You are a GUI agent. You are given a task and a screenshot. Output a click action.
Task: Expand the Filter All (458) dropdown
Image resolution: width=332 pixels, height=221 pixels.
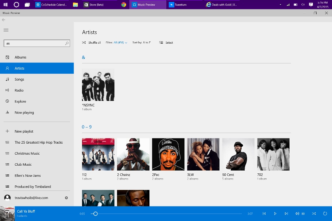116,42
